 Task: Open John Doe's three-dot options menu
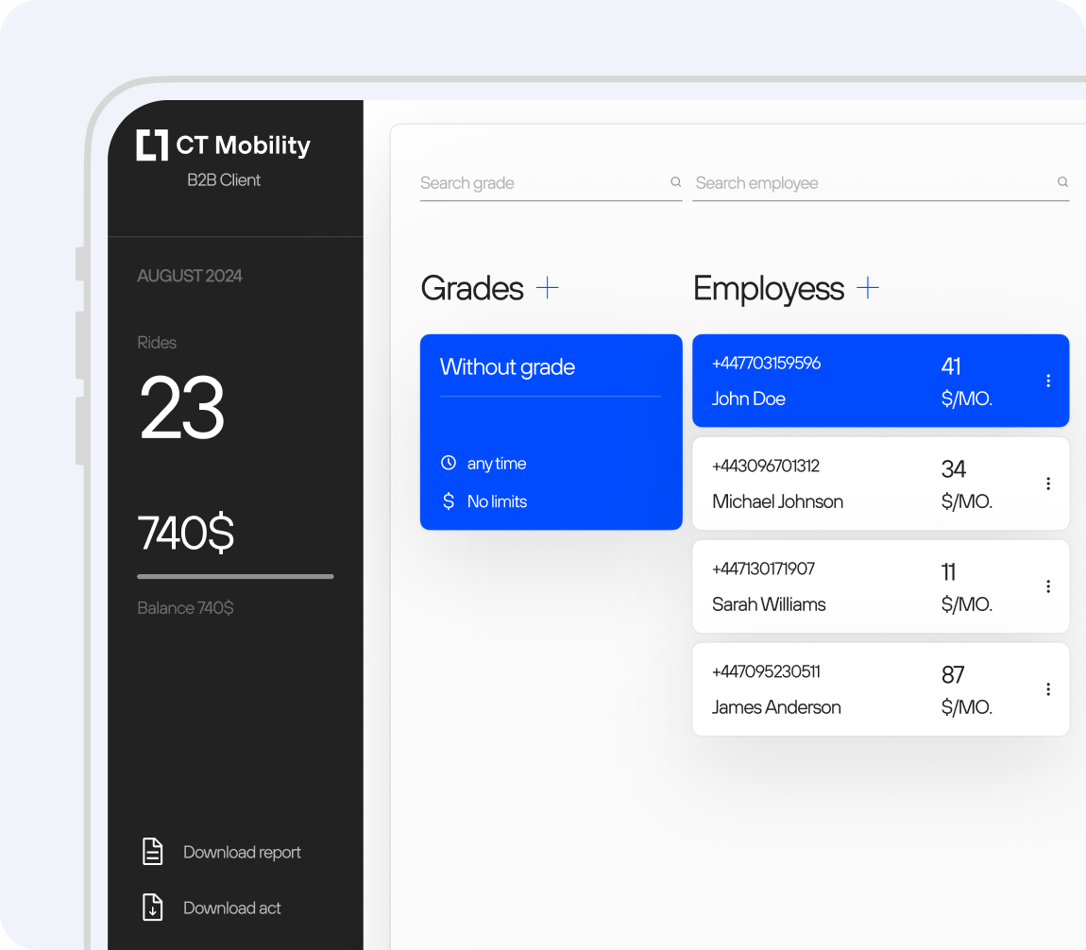point(1048,381)
